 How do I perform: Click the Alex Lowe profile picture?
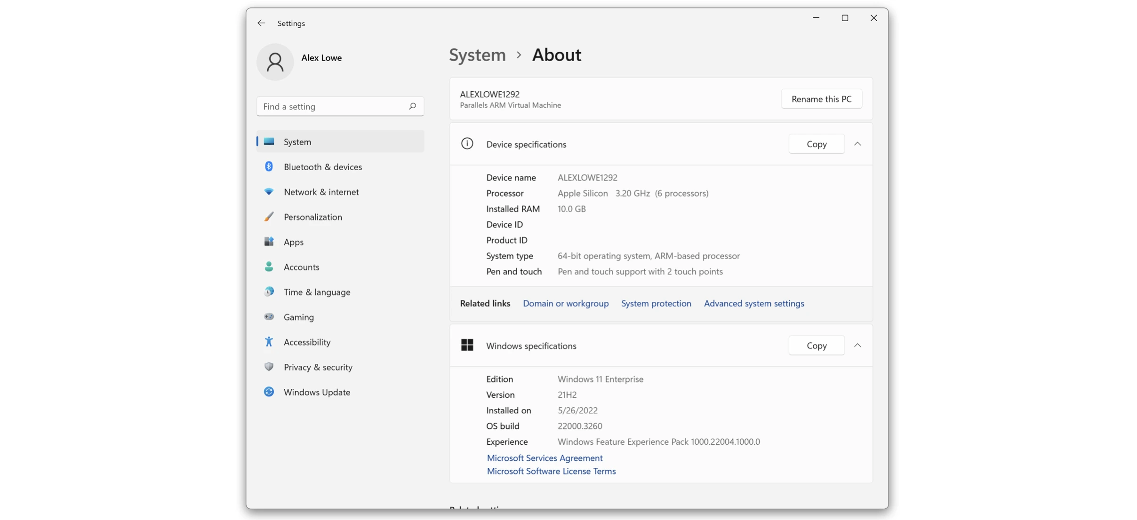click(275, 62)
